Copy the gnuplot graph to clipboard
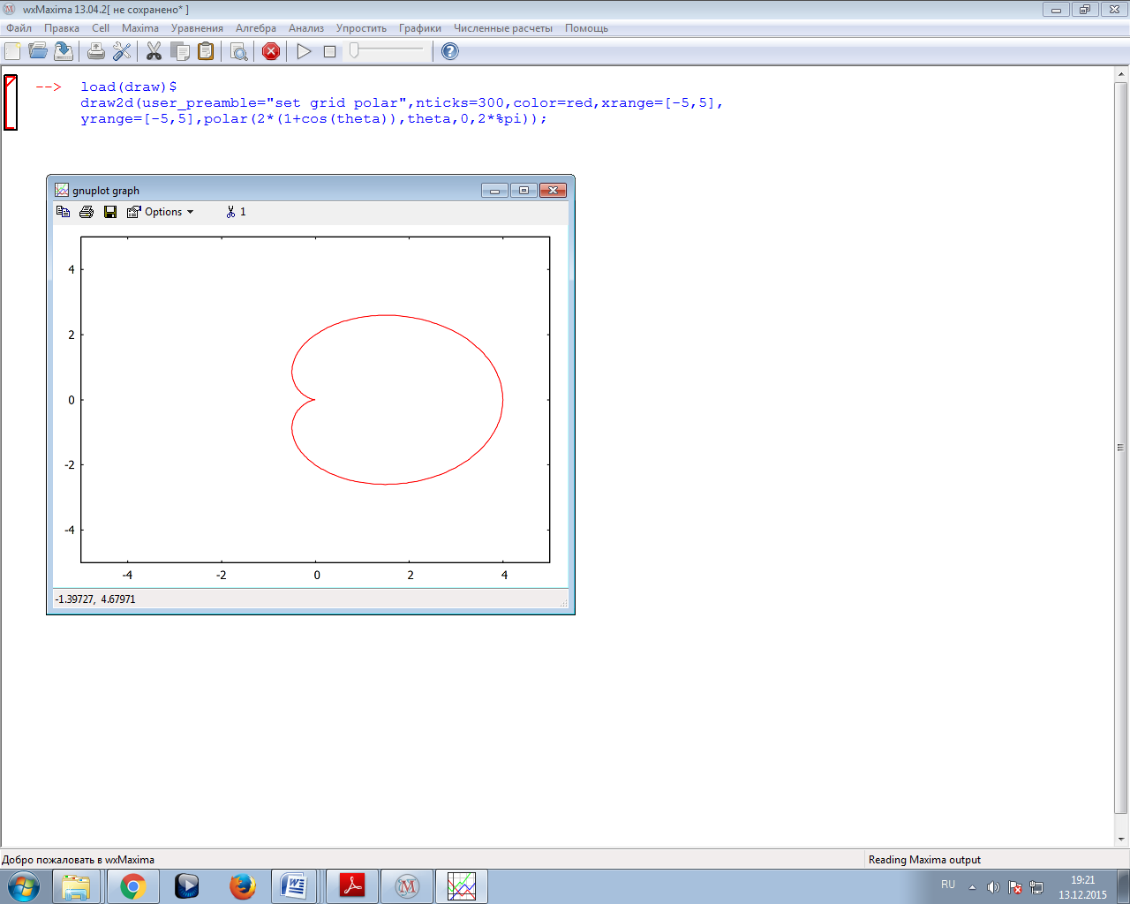 pyautogui.click(x=63, y=212)
